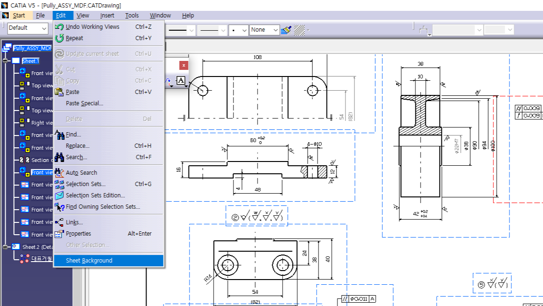
Task: Select Find Owning Selection Sets...
Action: [x=108, y=207]
